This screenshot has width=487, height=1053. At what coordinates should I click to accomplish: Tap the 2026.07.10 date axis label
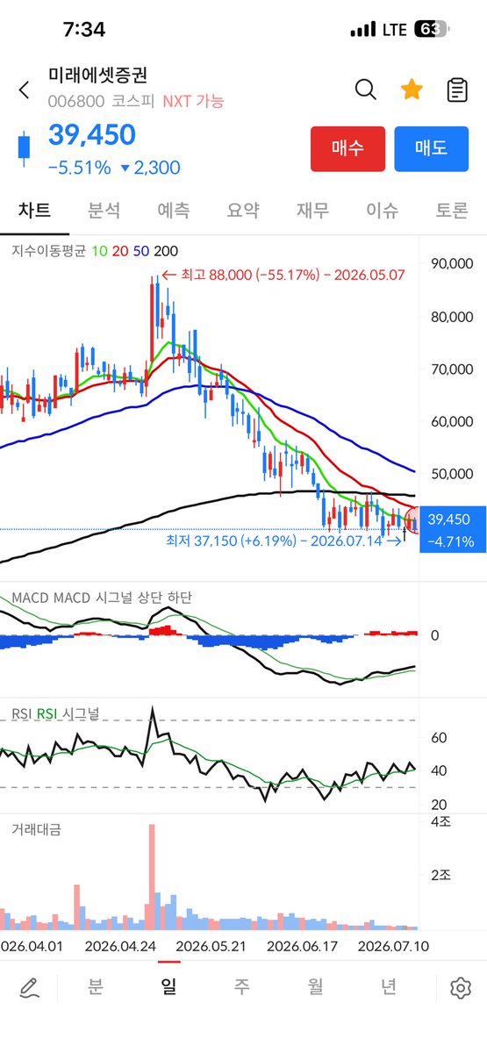[x=394, y=946]
